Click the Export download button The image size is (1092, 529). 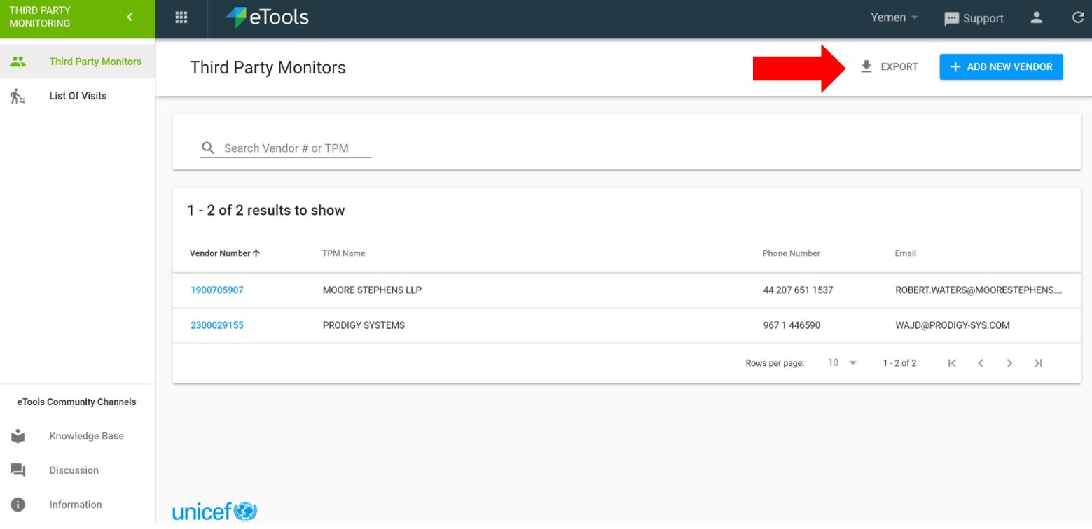pos(889,66)
